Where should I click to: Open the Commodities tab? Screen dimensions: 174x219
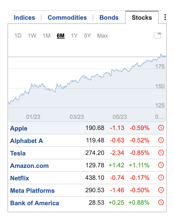[x=67, y=18]
